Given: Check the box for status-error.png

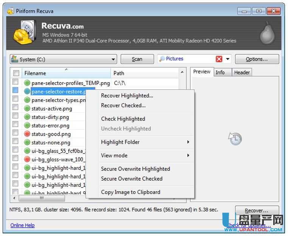Looking at the screenshot, I should (x=15, y=124).
